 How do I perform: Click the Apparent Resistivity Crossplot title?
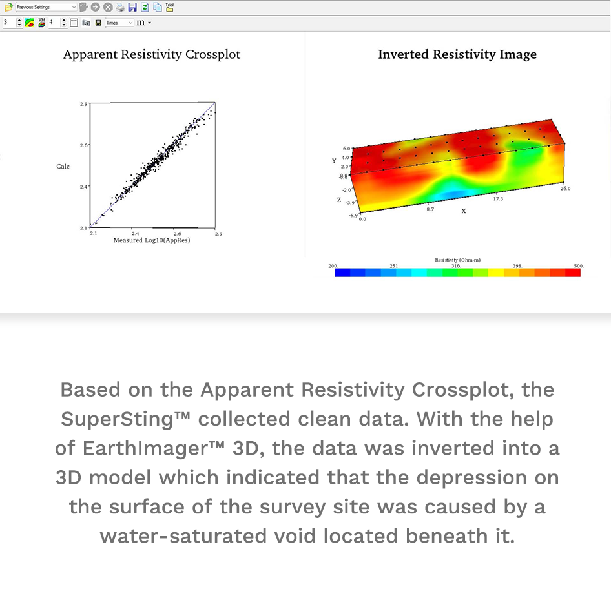click(x=152, y=54)
